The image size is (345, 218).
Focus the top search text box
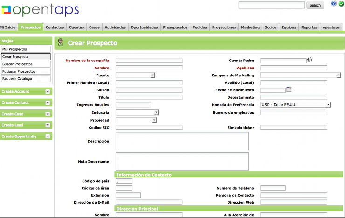[x=271, y=5]
